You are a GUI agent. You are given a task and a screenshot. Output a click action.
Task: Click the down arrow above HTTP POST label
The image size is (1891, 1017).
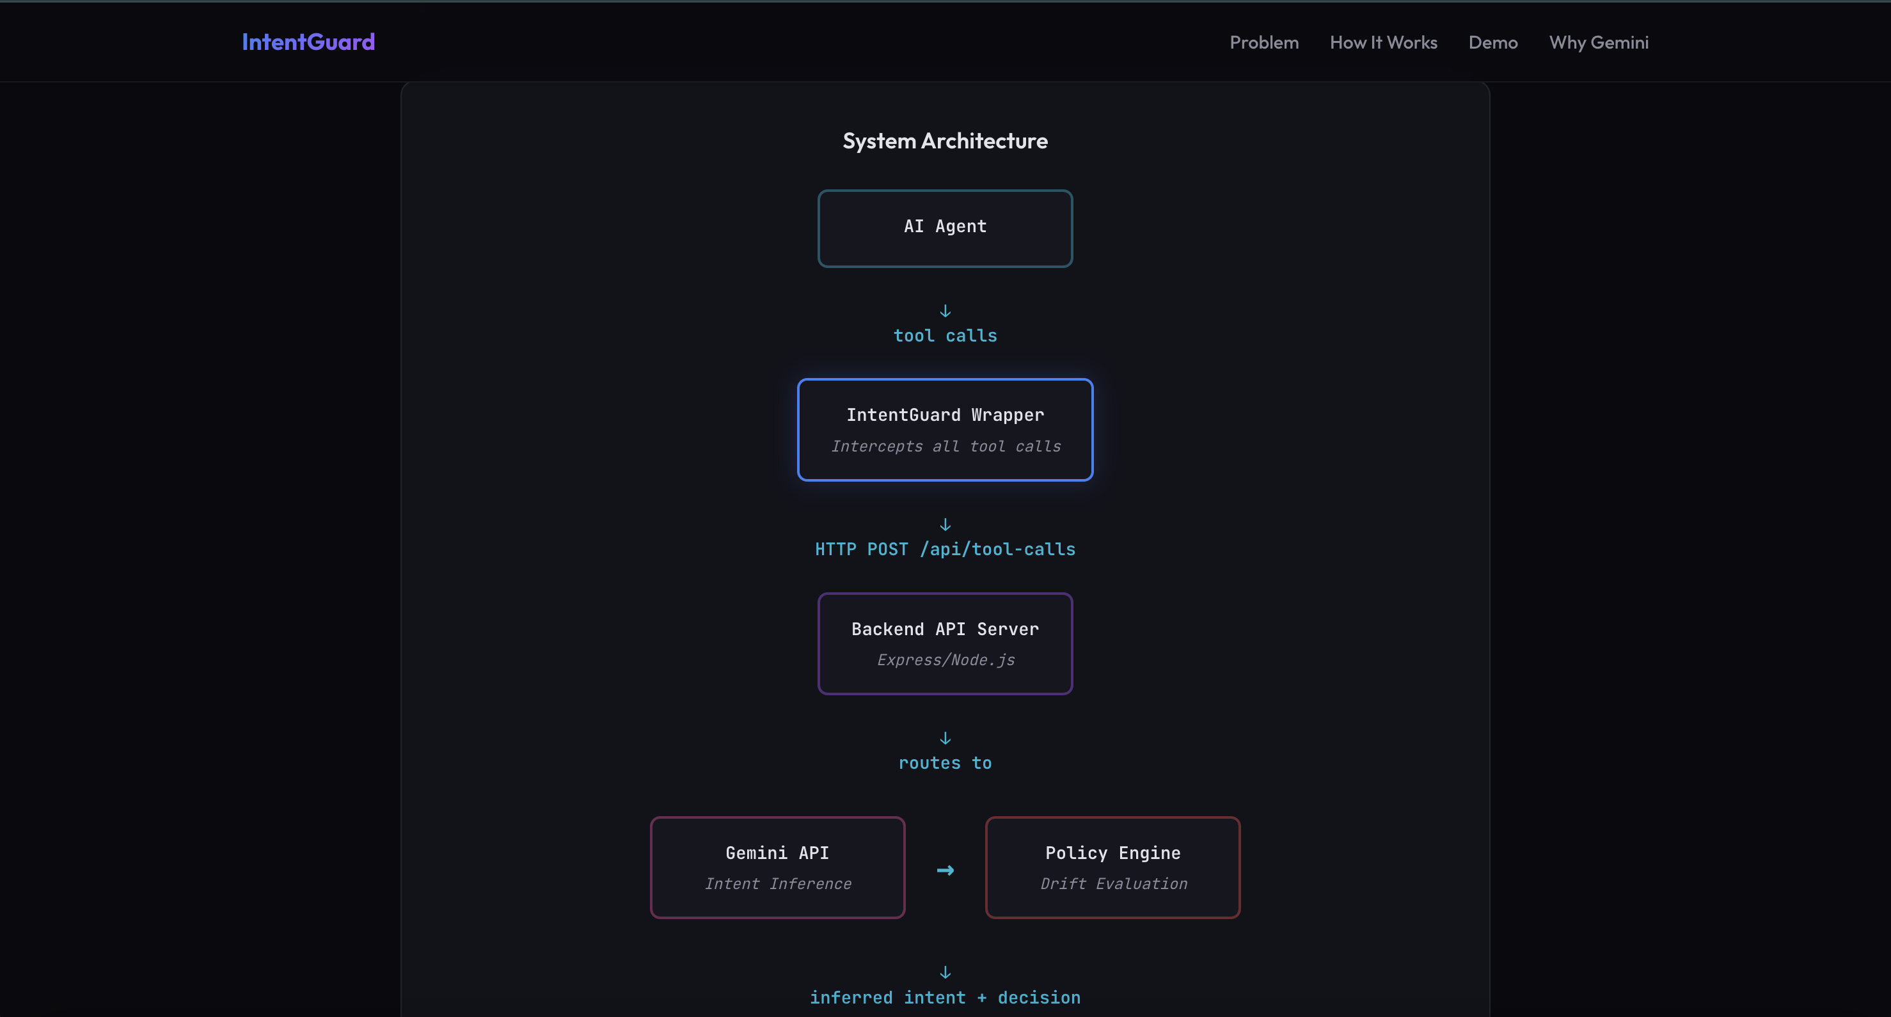(945, 524)
